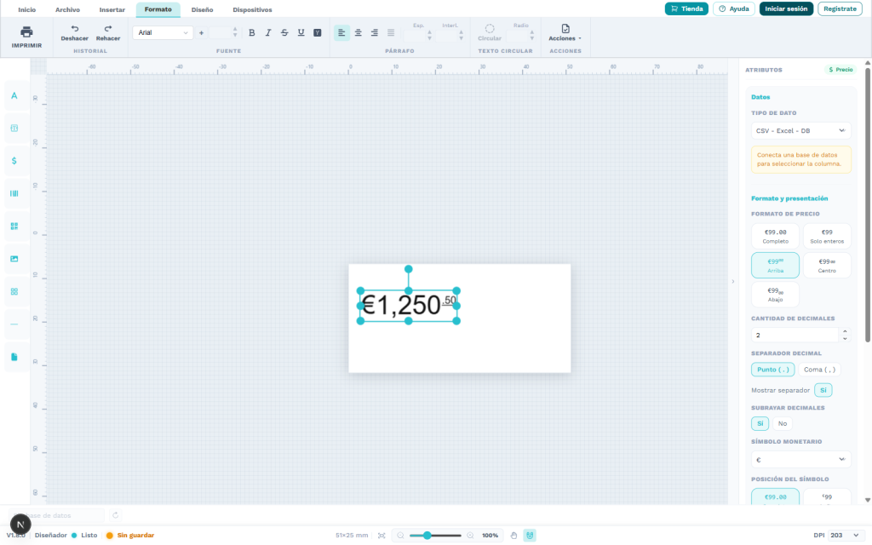Switch to the Insertar tab
872x545 pixels.
click(112, 9)
